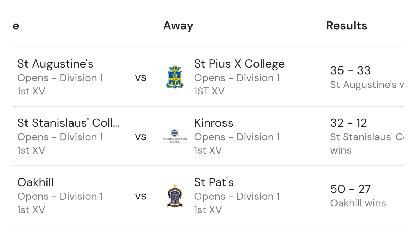Image resolution: width=410 pixels, height=240 pixels.
Task: Click the 'vs' in St Augustine's row
Action: [x=141, y=77]
